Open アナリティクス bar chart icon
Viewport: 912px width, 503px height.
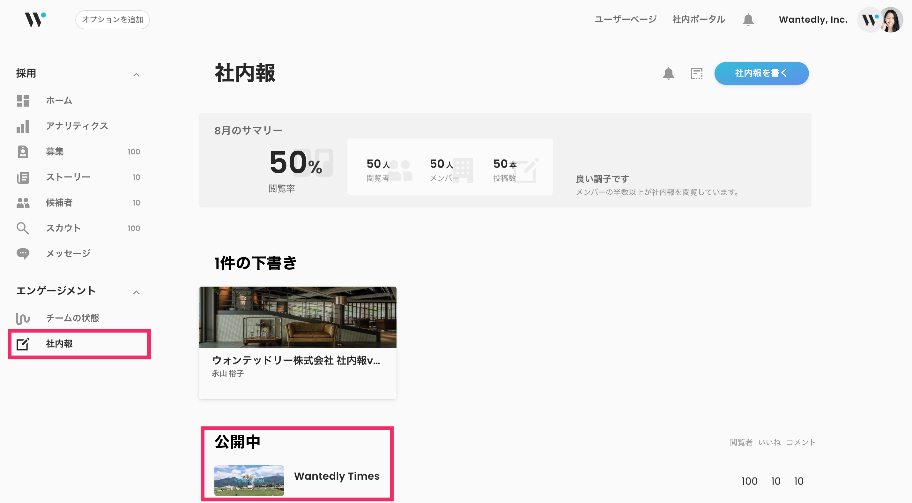coord(23,126)
